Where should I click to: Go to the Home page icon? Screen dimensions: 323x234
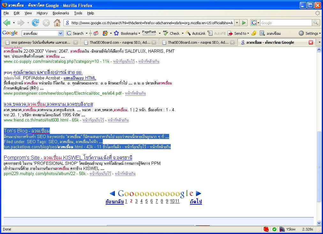(x=57, y=23)
